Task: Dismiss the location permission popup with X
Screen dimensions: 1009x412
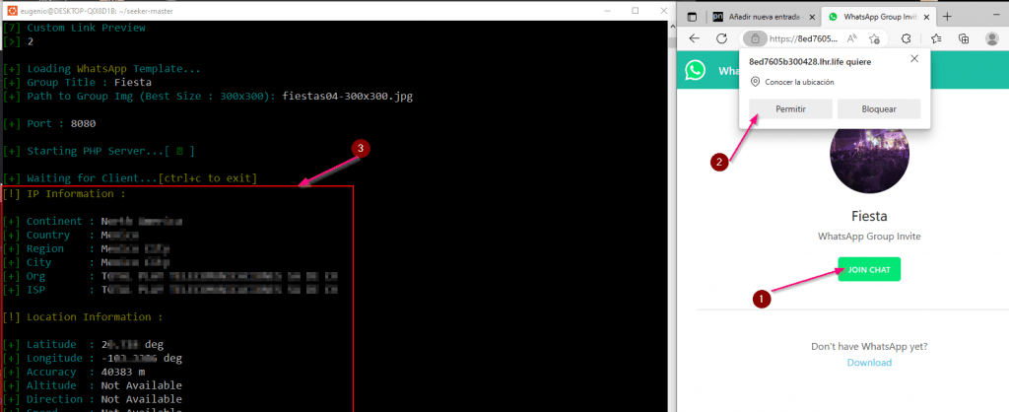Action: pos(914,58)
